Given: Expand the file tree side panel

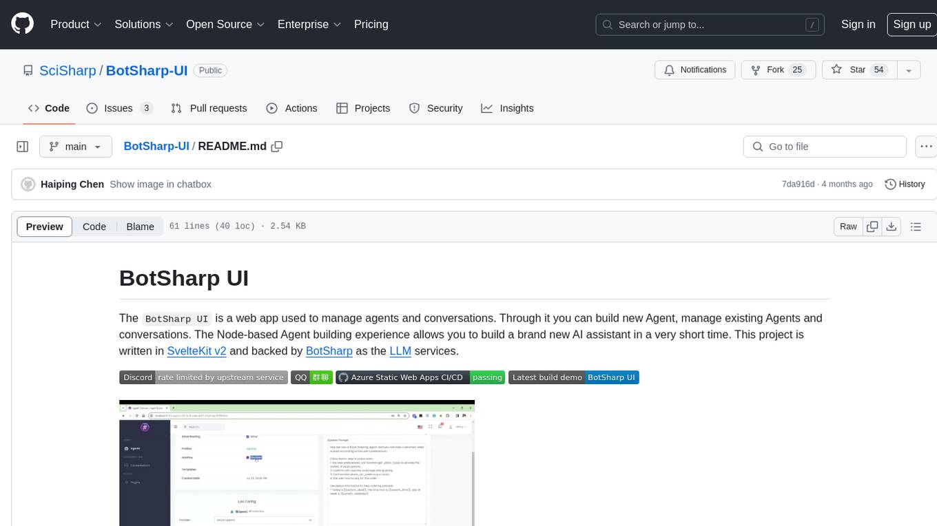Looking at the screenshot, I should [22, 147].
